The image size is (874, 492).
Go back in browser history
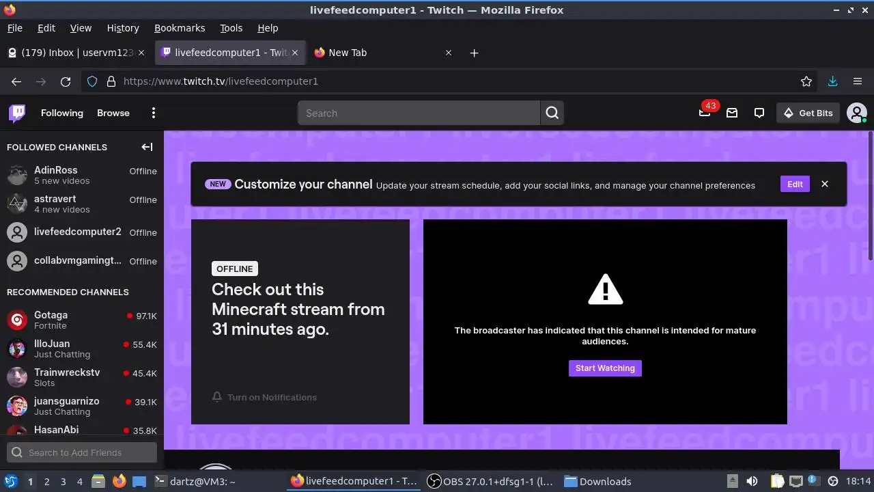tap(16, 81)
